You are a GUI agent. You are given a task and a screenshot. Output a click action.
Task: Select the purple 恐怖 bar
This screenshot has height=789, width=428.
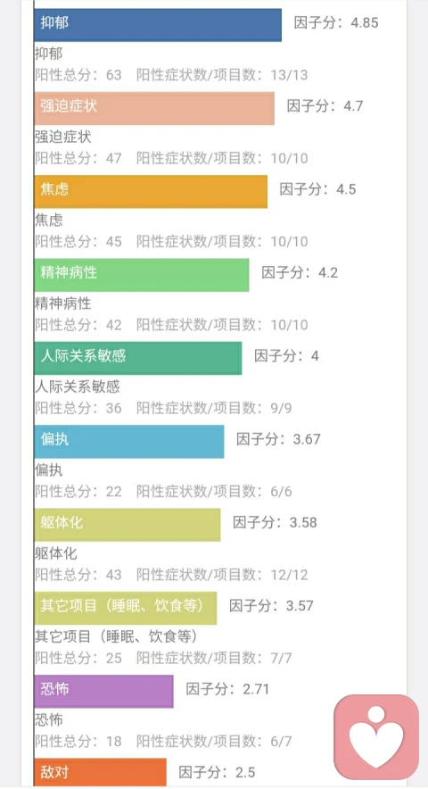click(104, 692)
